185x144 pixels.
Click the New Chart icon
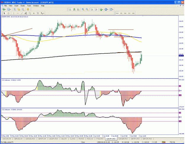tap(4, 9)
